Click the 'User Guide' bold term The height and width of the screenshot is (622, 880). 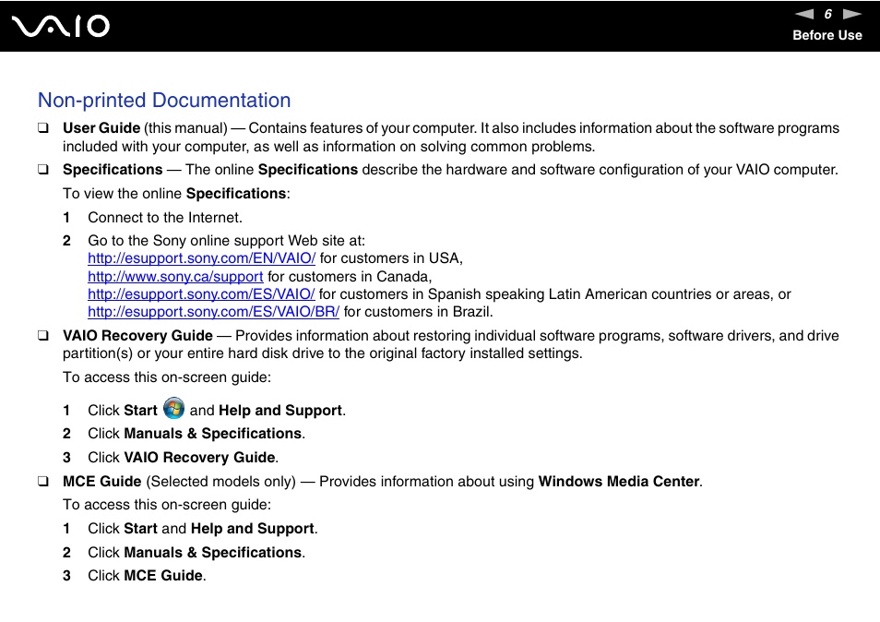click(x=101, y=128)
